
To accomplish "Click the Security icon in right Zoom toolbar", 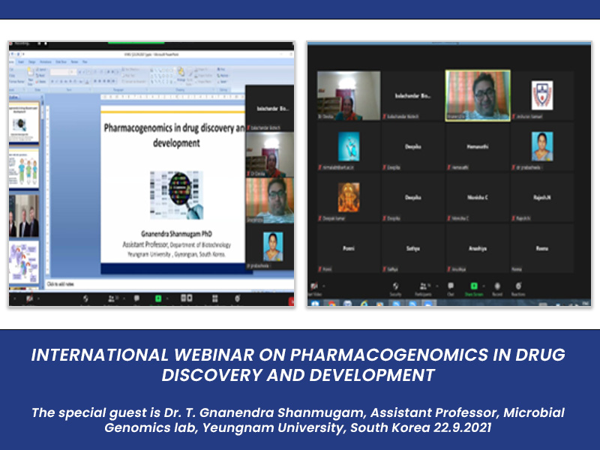I will [396, 287].
